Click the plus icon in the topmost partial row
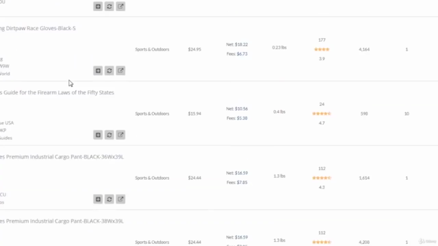438x246 pixels. pos(98,6)
